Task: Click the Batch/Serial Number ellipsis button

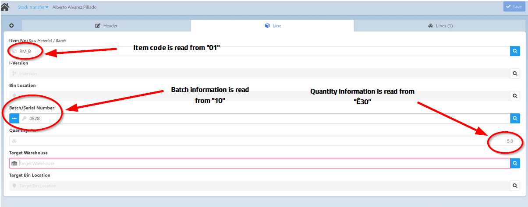Action: pyautogui.click(x=14, y=119)
